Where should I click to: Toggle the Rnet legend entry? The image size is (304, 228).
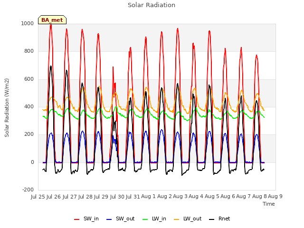point(219,218)
